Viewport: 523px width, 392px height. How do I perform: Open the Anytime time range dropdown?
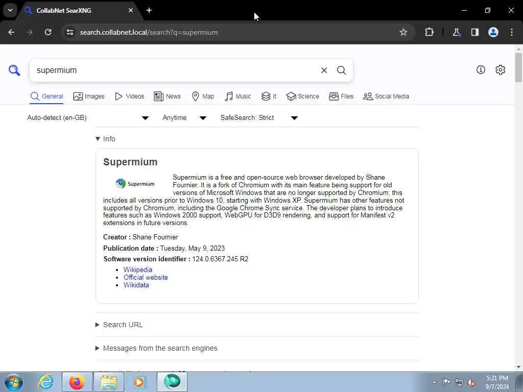coord(184,118)
